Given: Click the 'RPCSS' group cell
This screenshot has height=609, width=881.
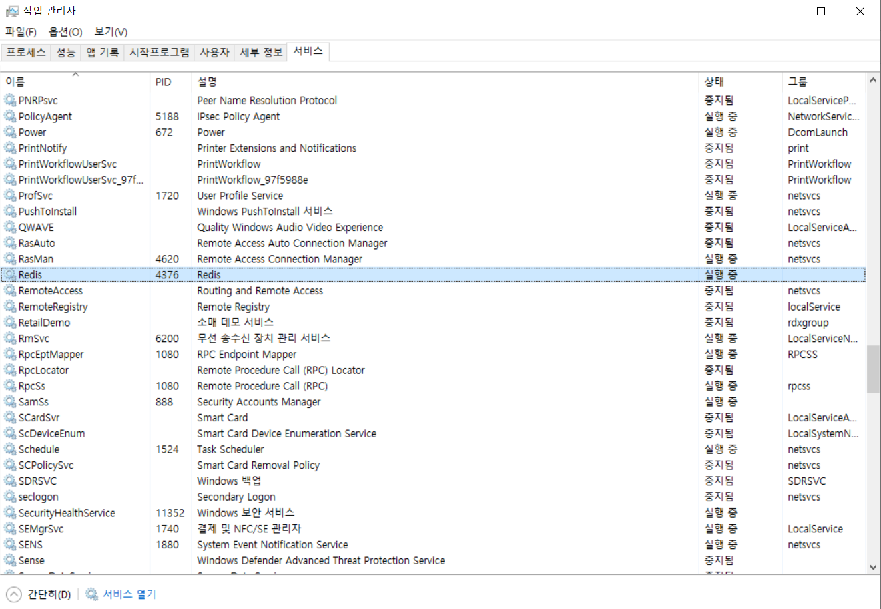Looking at the screenshot, I should 802,354.
